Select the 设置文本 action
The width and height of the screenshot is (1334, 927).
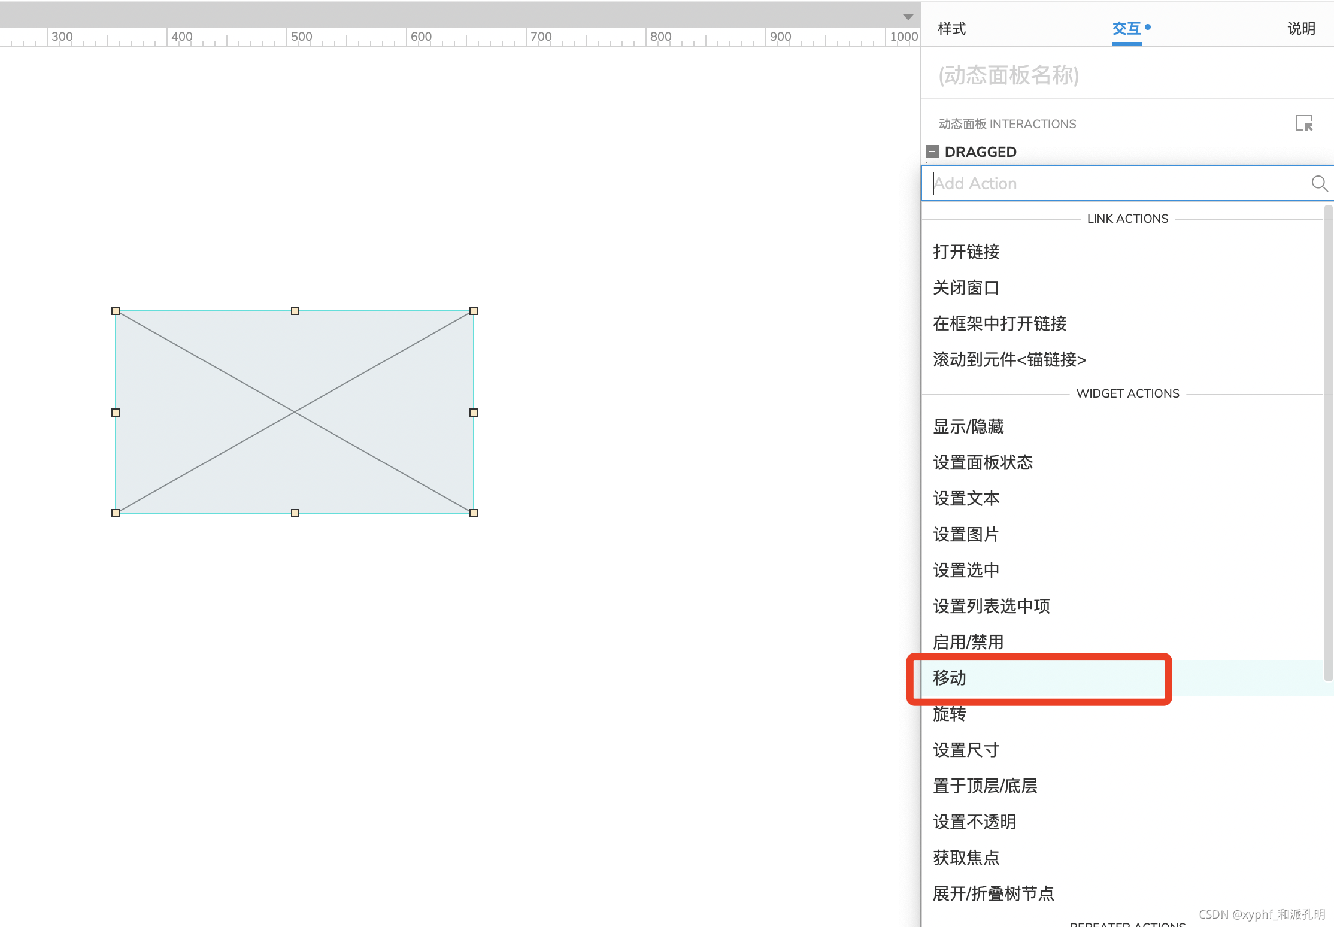click(x=1123, y=498)
